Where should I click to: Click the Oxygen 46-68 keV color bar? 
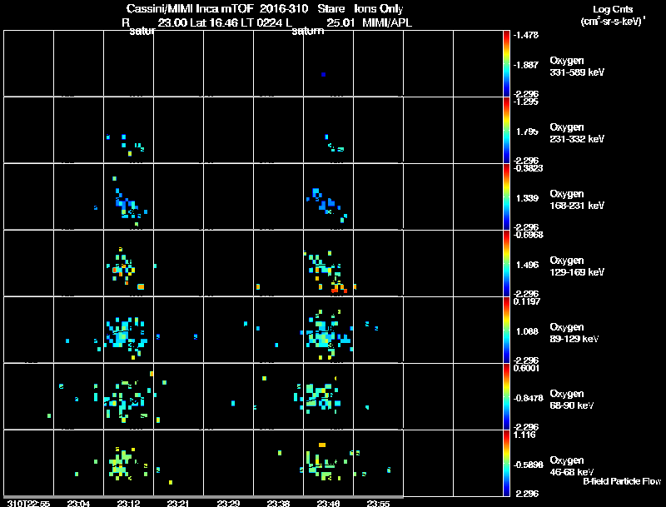(x=506, y=463)
